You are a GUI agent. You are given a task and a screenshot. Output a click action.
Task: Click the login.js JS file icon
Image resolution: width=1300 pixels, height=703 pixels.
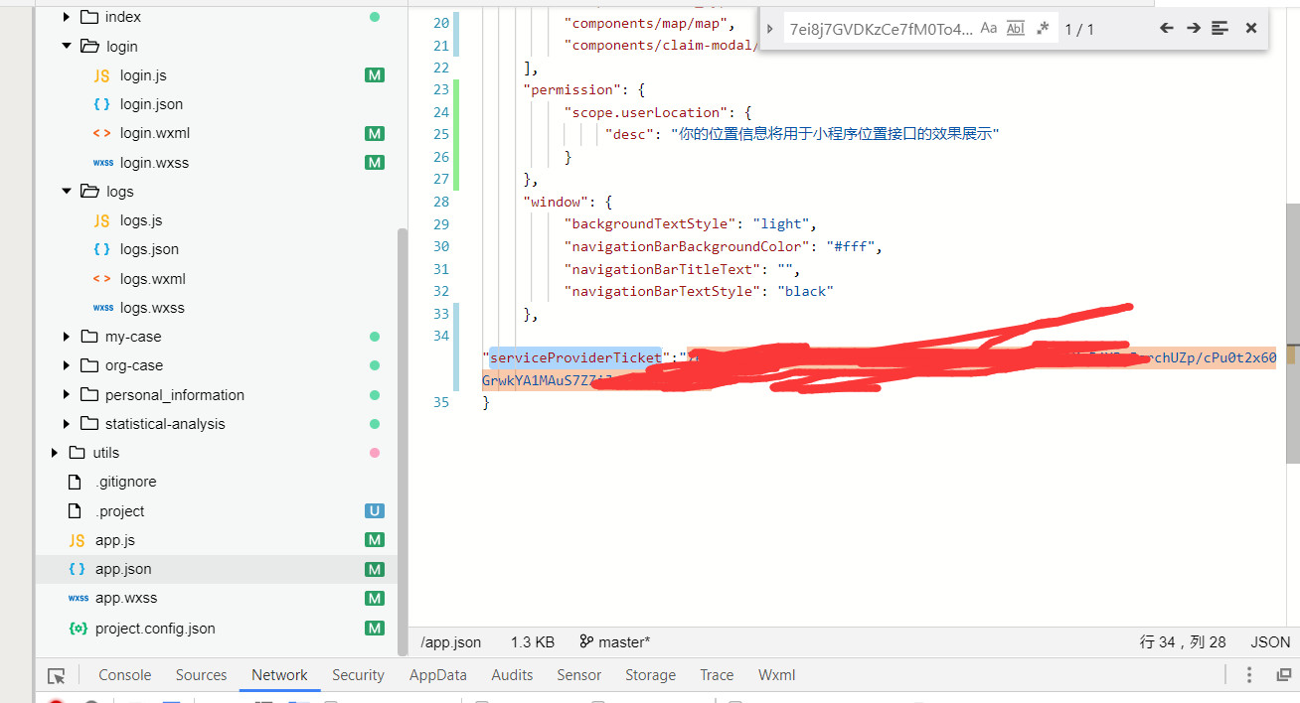point(101,74)
